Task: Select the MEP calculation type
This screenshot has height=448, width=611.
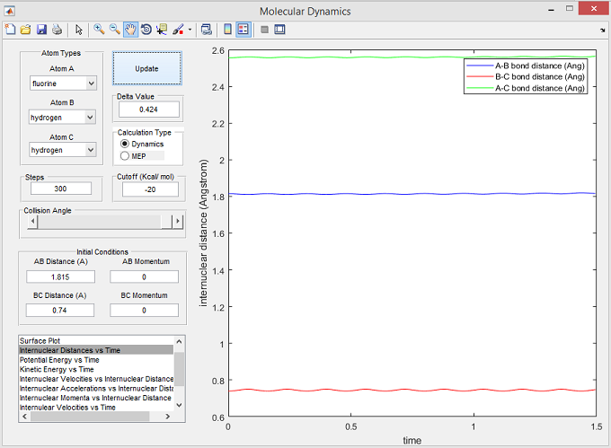Action: 126,156
